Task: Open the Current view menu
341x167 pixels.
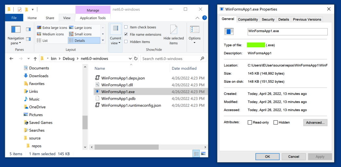Action: point(116,35)
